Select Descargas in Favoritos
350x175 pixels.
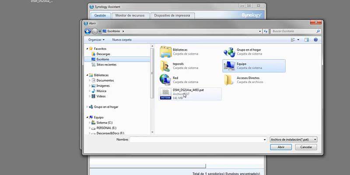[x=103, y=54]
